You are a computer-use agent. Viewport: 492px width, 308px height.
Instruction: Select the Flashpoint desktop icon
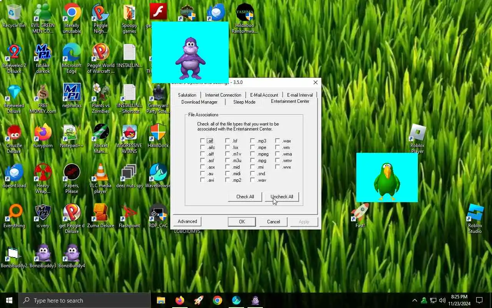pos(130,216)
